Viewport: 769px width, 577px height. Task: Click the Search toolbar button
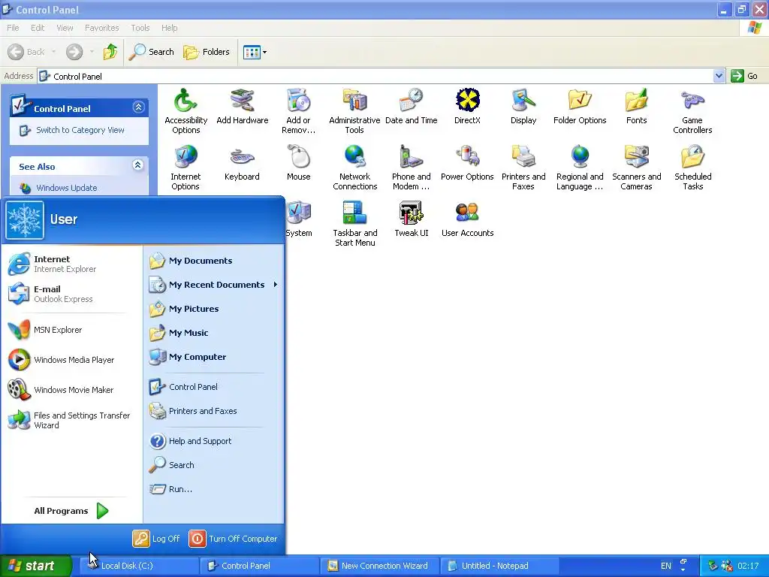pyautogui.click(x=152, y=52)
